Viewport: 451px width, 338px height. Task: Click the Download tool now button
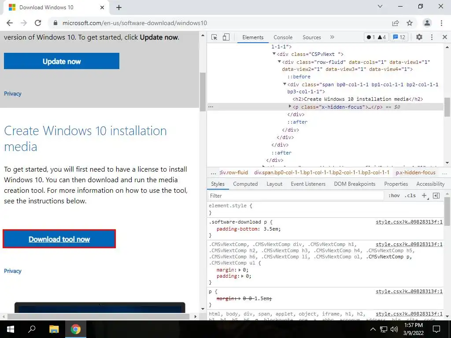pyautogui.click(x=59, y=239)
